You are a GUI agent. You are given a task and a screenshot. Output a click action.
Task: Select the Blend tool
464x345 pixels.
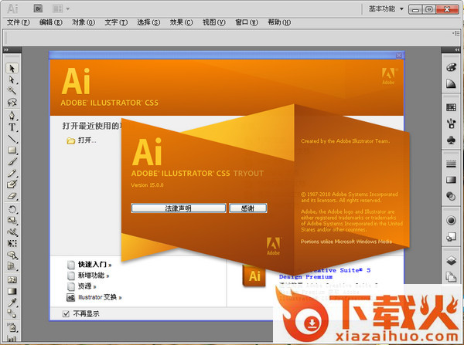point(12,313)
